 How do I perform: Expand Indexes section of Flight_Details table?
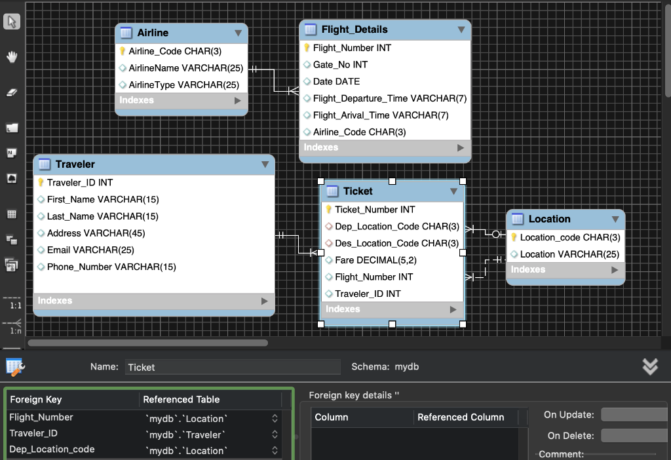pyautogui.click(x=461, y=147)
